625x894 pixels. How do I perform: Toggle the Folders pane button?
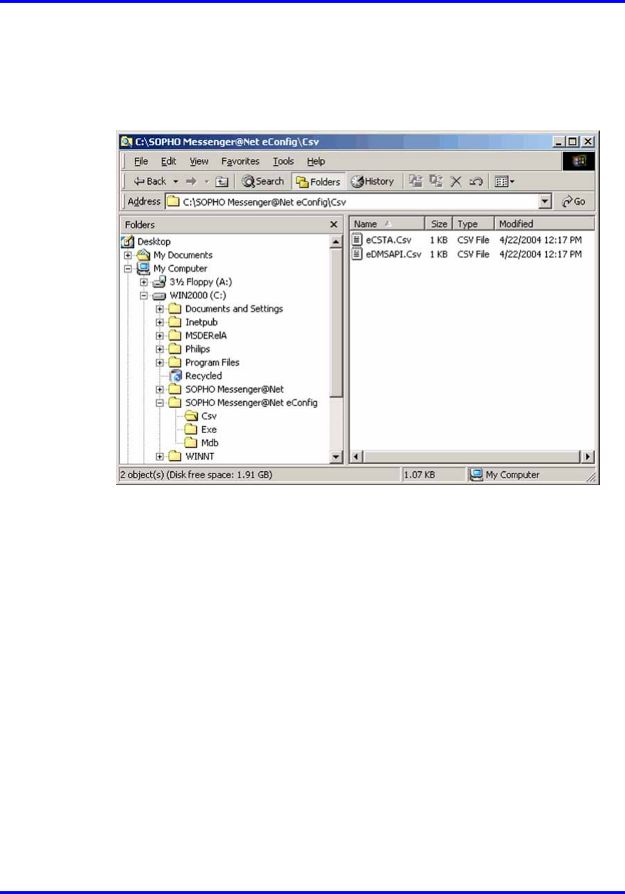[x=318, y=181]
